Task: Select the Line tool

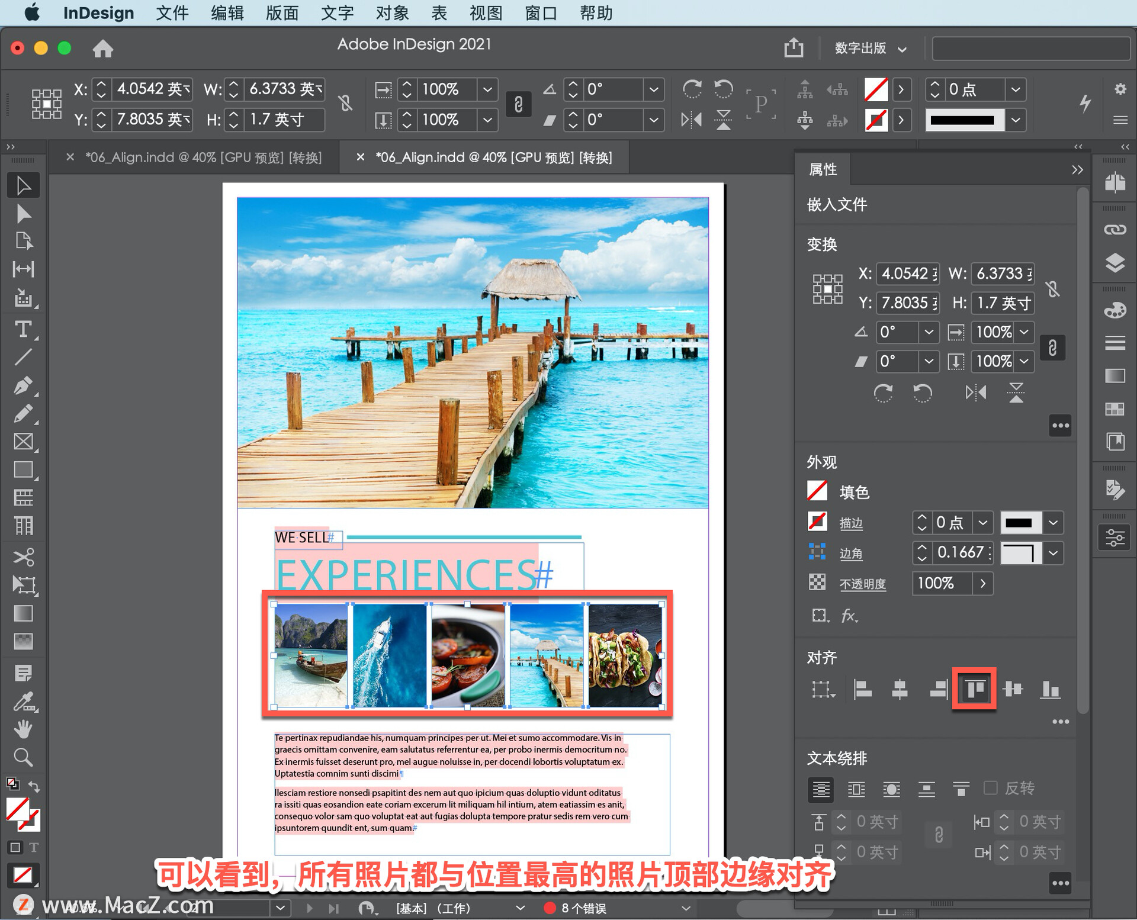Action: coord(23,357)
